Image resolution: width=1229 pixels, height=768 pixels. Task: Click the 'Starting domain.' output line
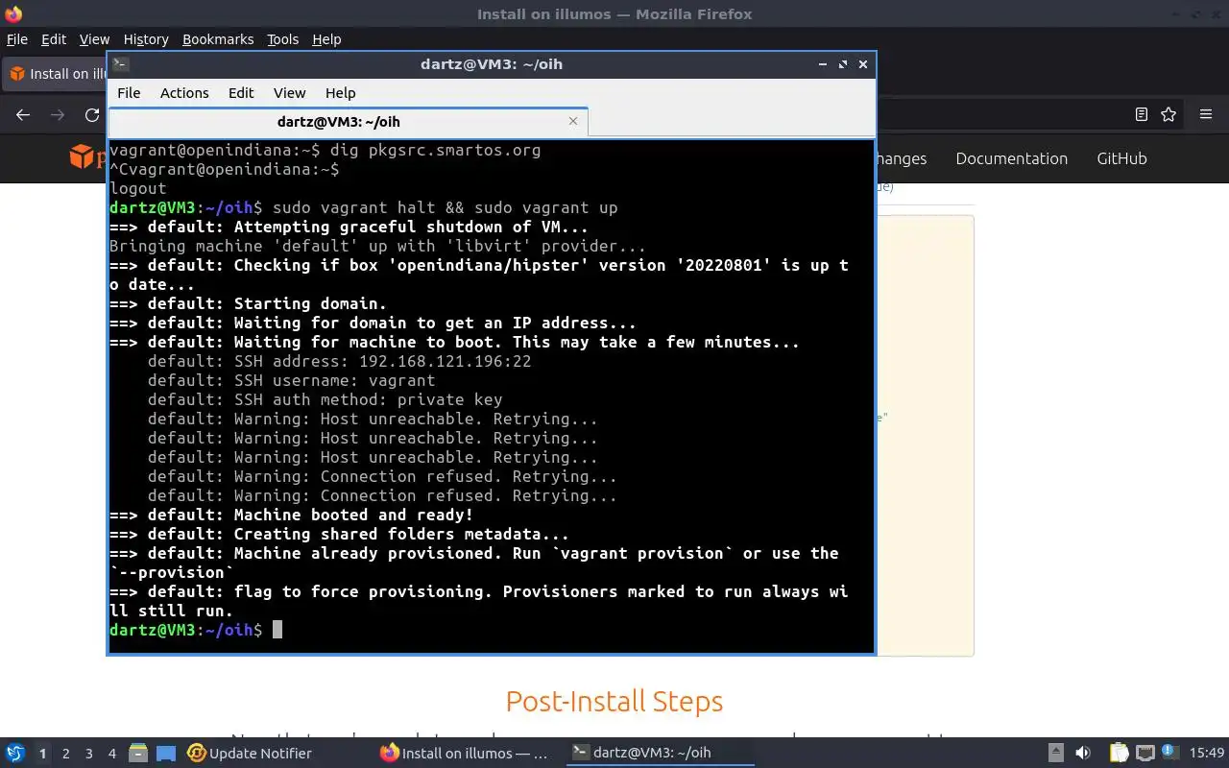[x=248, y=303]
